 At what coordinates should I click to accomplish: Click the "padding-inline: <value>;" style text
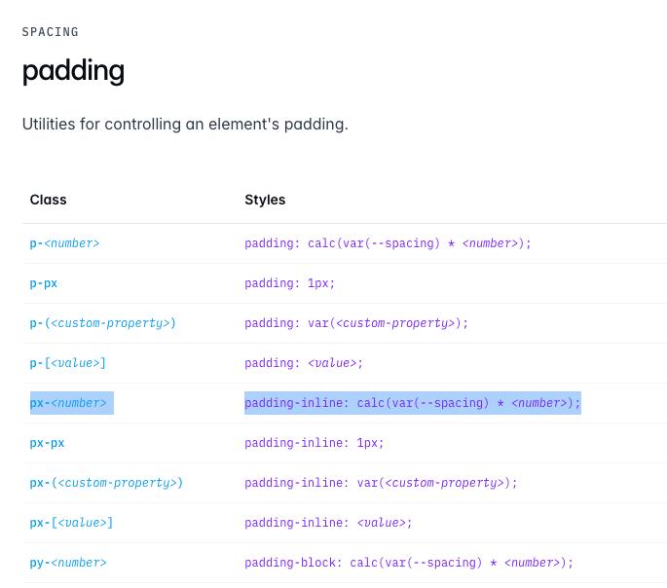[328, 523]
